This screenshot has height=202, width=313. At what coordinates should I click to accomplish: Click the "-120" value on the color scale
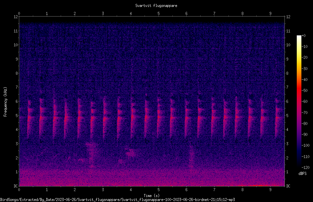[x=305, y=168]
